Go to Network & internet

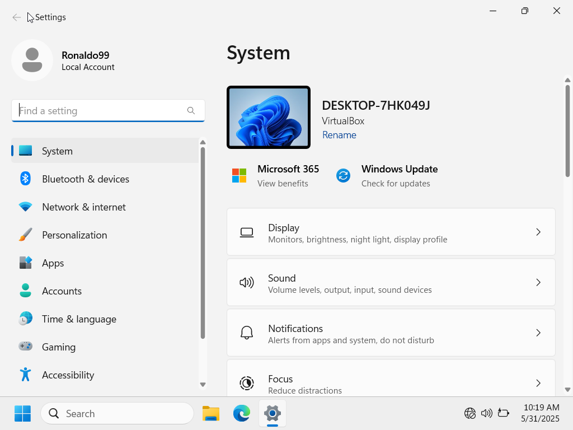point(105,207)
